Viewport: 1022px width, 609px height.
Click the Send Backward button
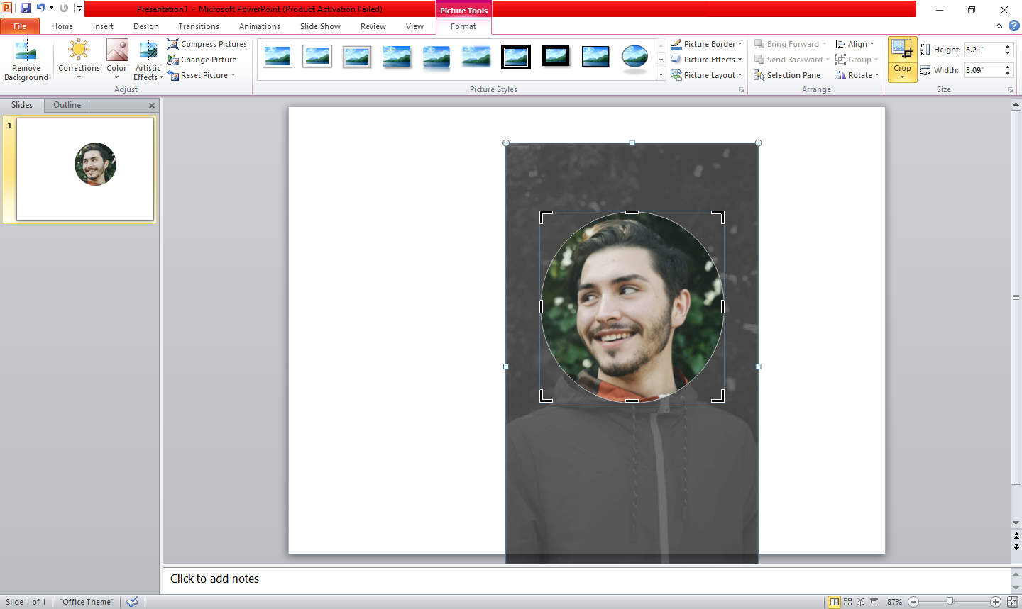tap(789, 60)
